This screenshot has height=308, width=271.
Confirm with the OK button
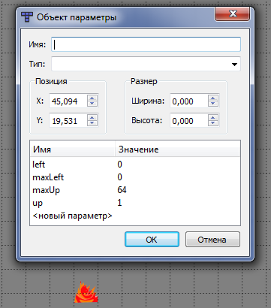pyautogui.click(x=152, y=240)
